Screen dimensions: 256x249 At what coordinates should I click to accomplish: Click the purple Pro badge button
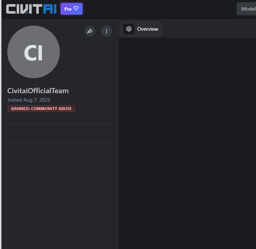72,9
